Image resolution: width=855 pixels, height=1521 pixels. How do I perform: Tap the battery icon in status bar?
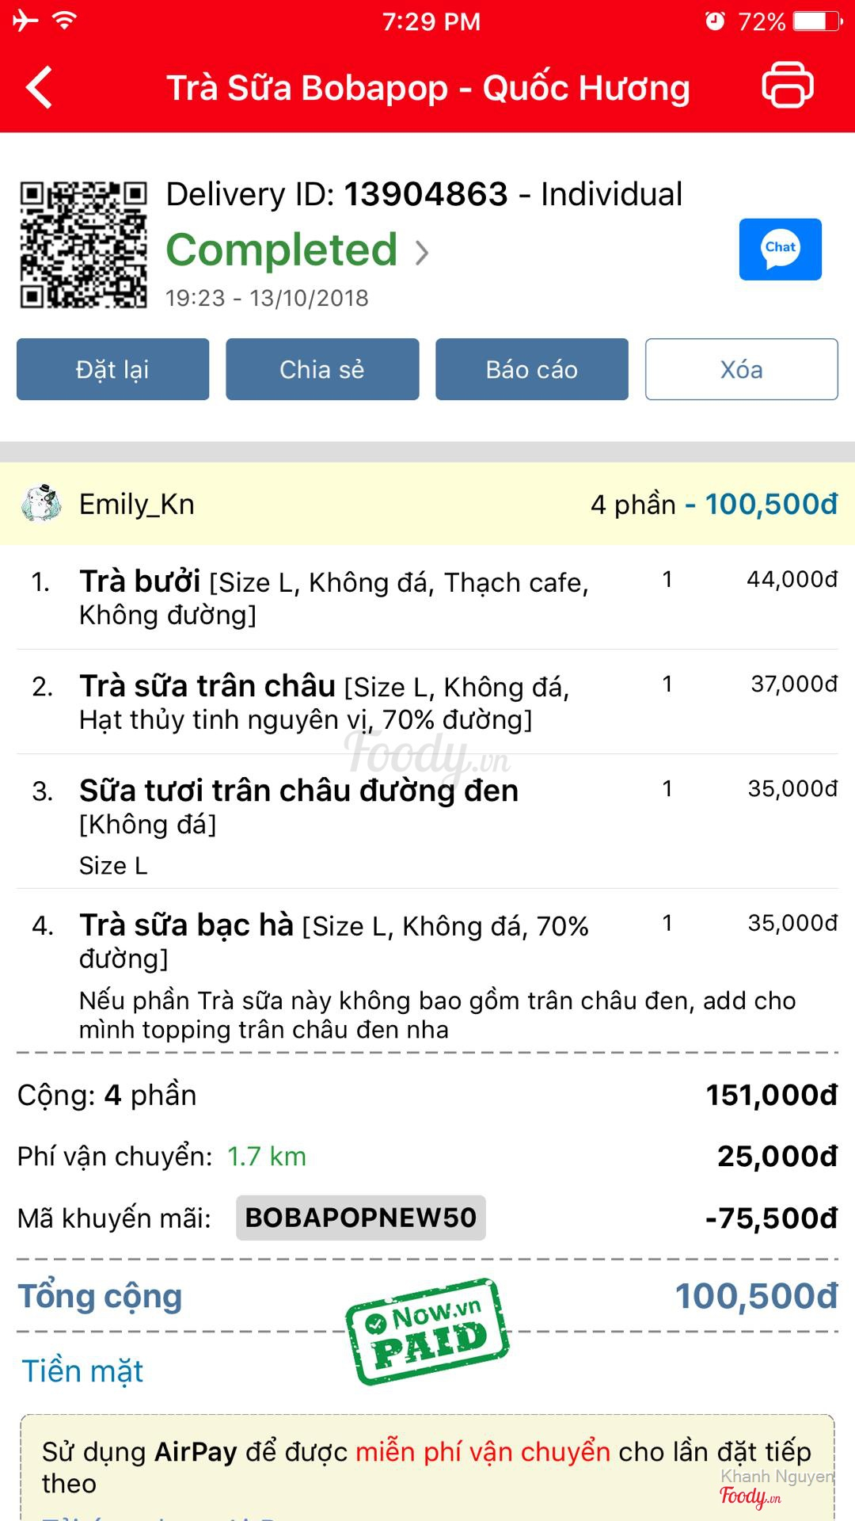(819, 21)
